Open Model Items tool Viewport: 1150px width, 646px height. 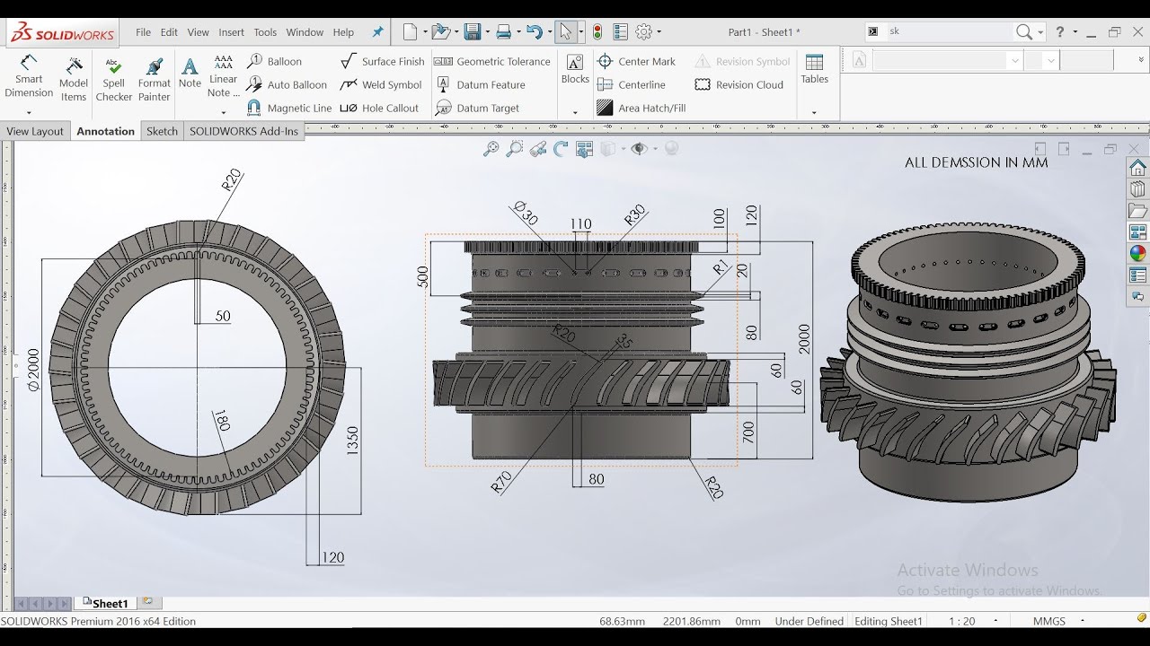click(74, 79)
